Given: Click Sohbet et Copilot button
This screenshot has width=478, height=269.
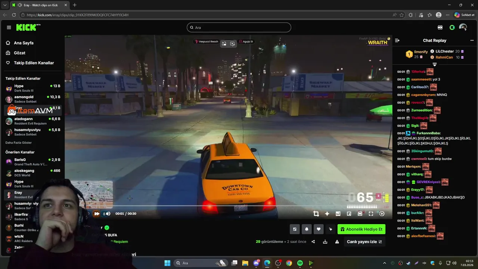Looking at the screenshot, I should (464, 15).
